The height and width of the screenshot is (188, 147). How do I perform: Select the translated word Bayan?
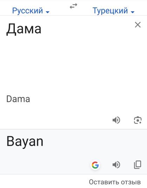25,141
